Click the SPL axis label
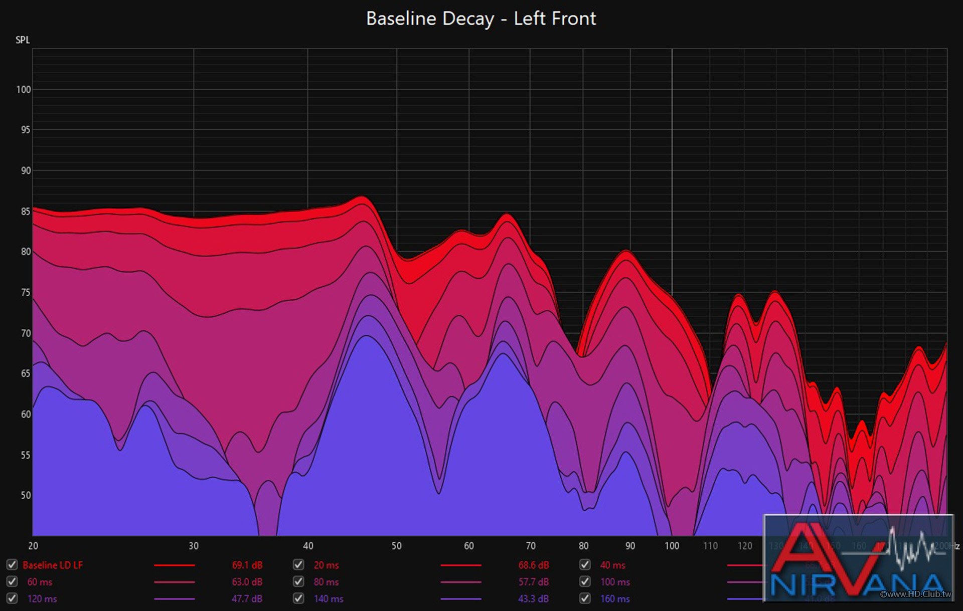The image size is (963, 611). coord(23,40)
